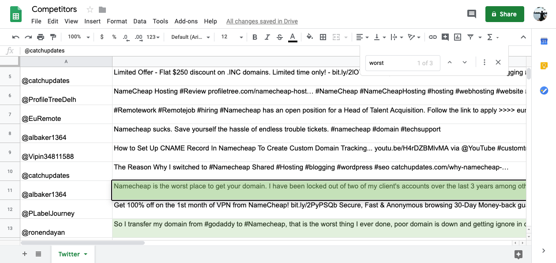Select the Paint format tool
The image size is (556, 263).
click(53, 37)
